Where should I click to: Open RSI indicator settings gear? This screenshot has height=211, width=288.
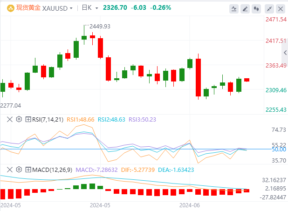[x=19, y=119]
